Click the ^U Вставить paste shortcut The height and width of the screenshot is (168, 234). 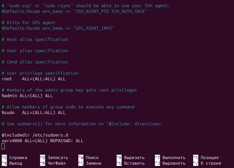coord(130,163)
